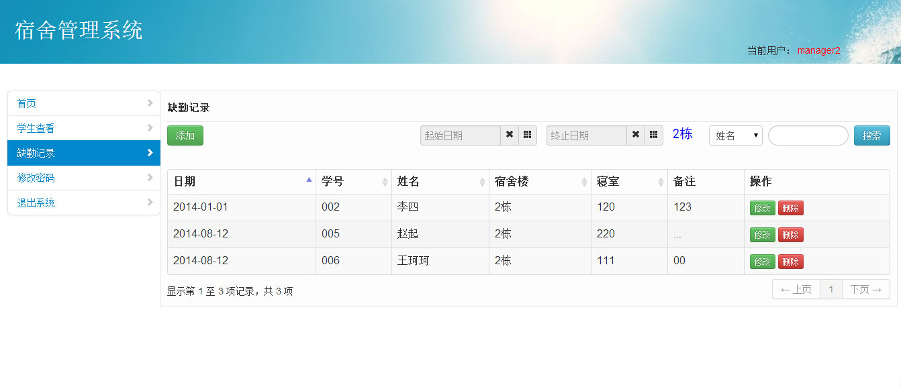Clear the 起始日期 field with the X icon
The height and width of the screenshot is (389, 901).
510,135
